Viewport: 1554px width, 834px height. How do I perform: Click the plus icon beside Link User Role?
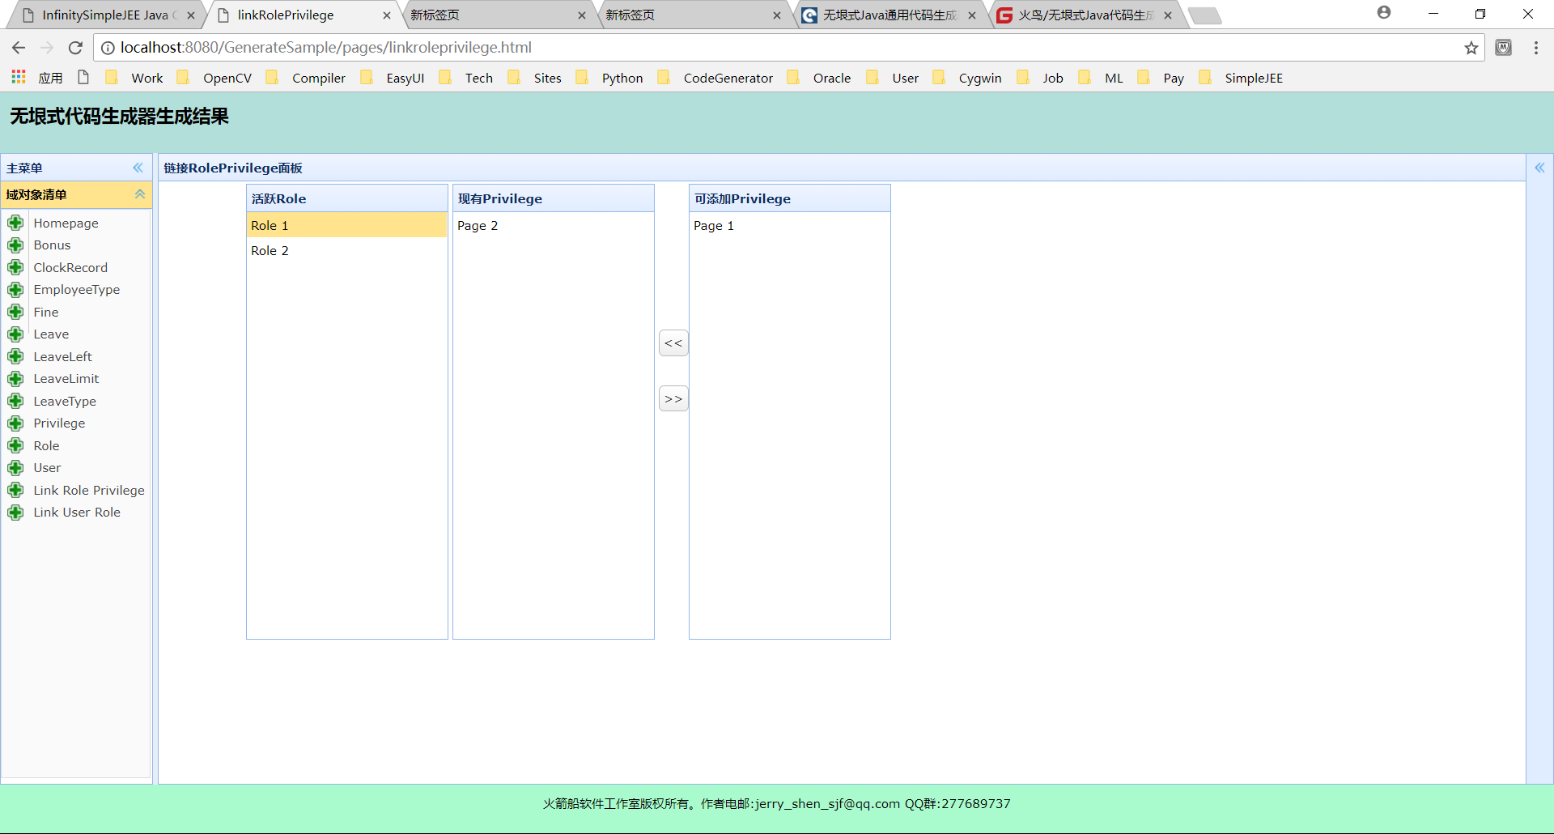[15, 513]
